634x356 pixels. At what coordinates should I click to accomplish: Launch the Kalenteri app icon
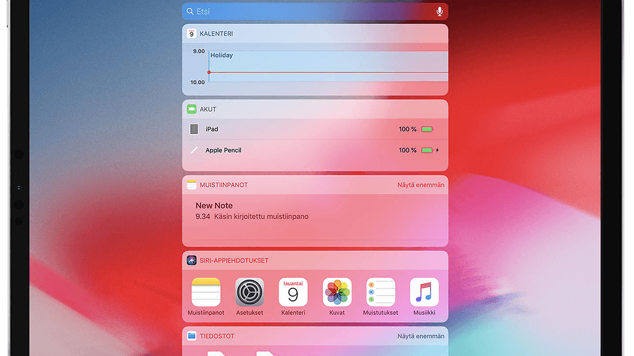(293, 292)
